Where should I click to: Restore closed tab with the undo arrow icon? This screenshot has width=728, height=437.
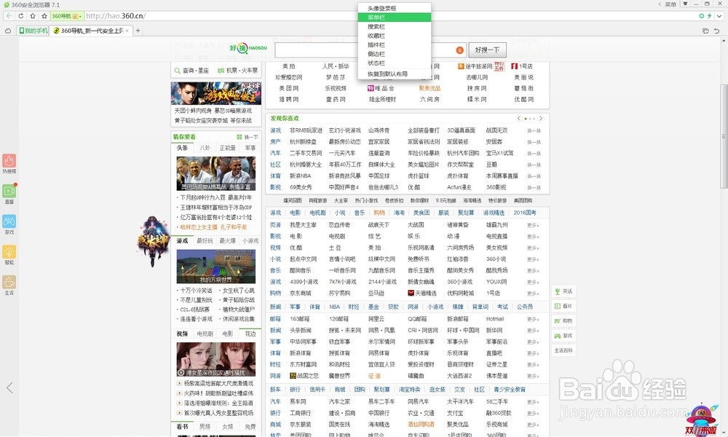coord(717,31)
